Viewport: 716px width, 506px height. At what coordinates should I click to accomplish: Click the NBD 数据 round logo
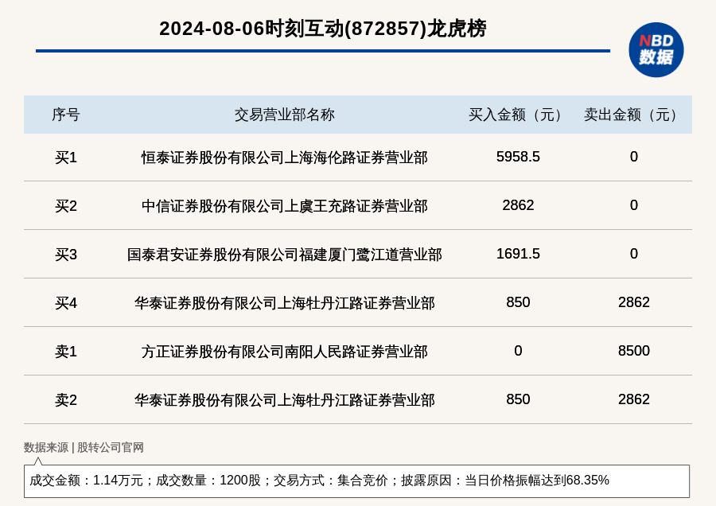tap(656, 50)
